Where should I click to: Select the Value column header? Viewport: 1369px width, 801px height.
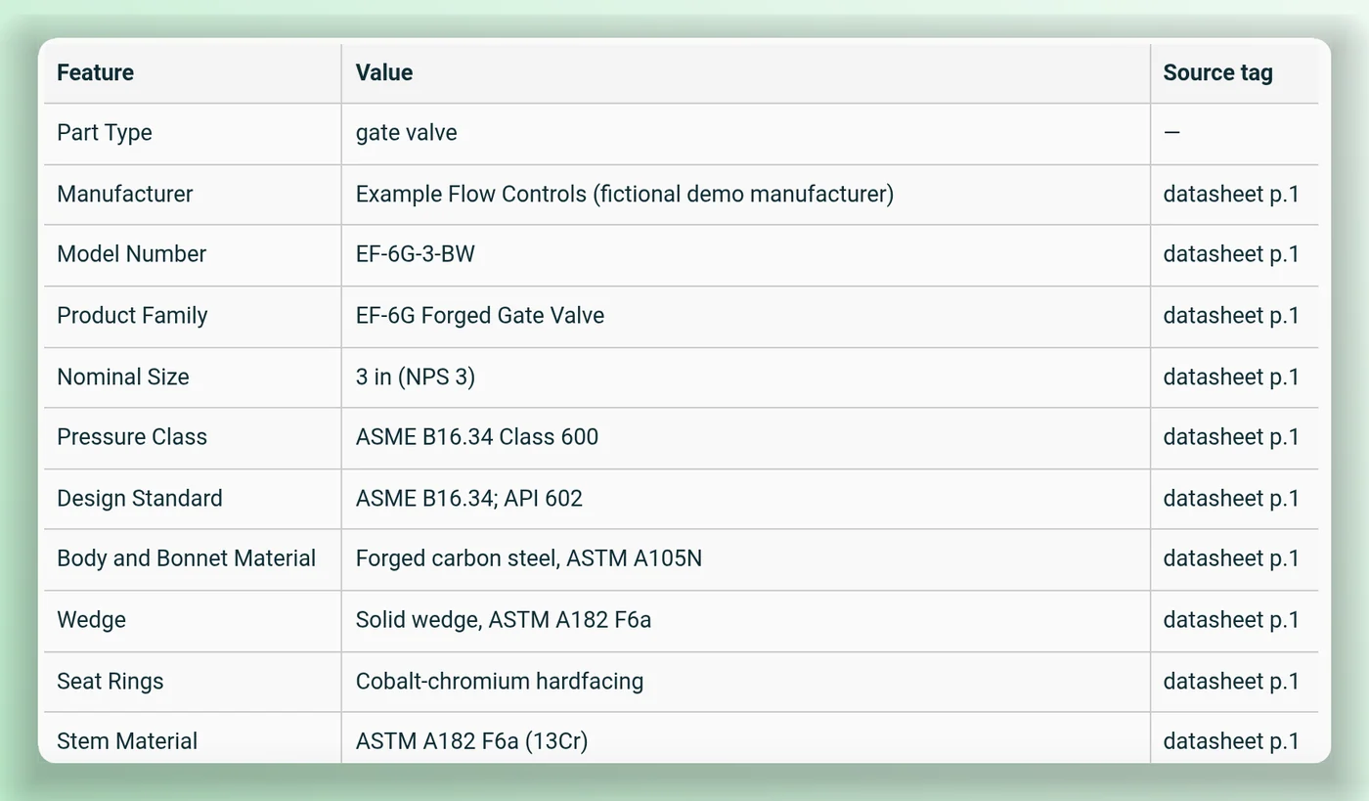pos(746,73)
